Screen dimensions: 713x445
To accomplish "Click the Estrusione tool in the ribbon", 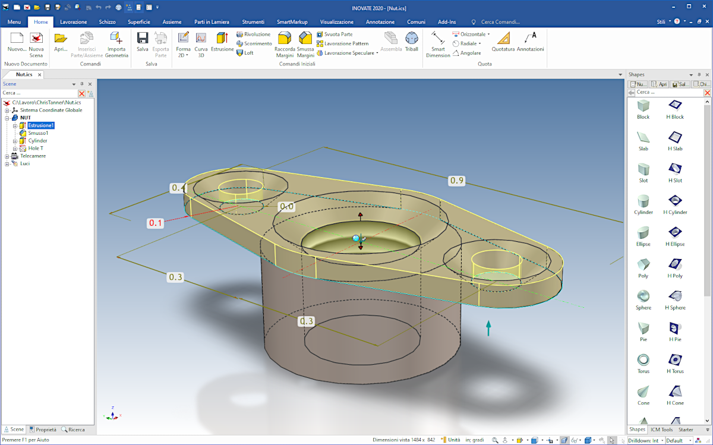I will (x=222, y=42).
